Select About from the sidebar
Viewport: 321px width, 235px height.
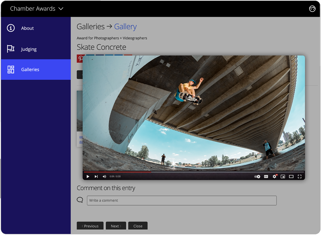[x=27, y=28]
